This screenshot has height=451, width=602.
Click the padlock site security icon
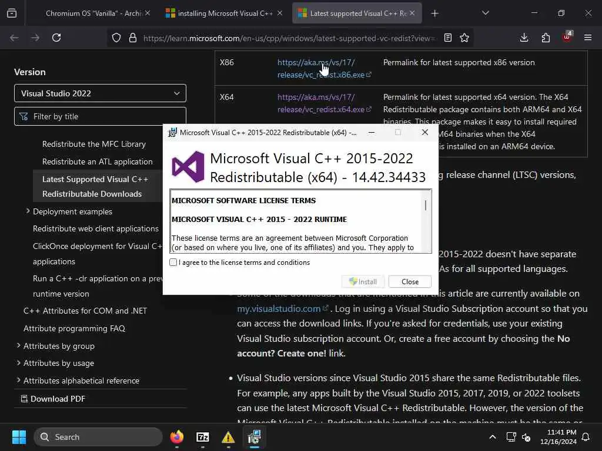click(133, 38)
